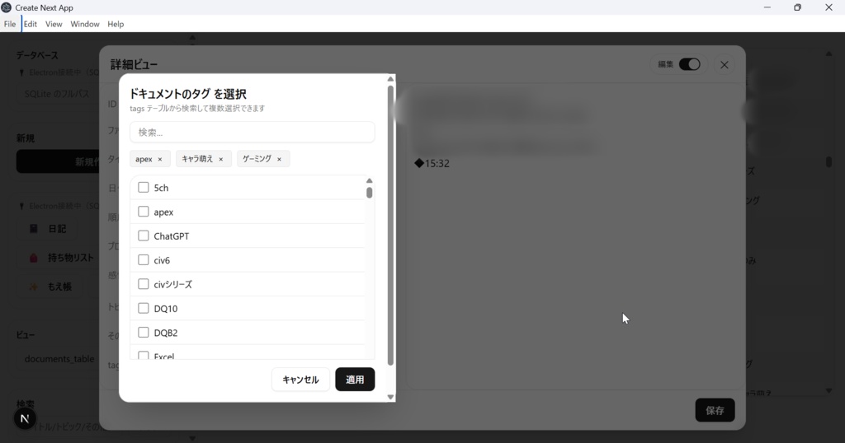This screenshot has height=443, width=845.
Task: Click the DQB2 label text
Action: point(165,333)
